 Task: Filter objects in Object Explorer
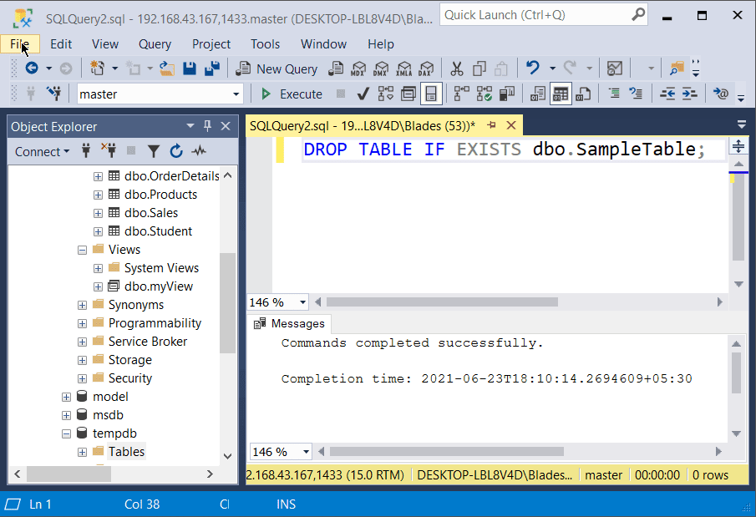(154, 150)
